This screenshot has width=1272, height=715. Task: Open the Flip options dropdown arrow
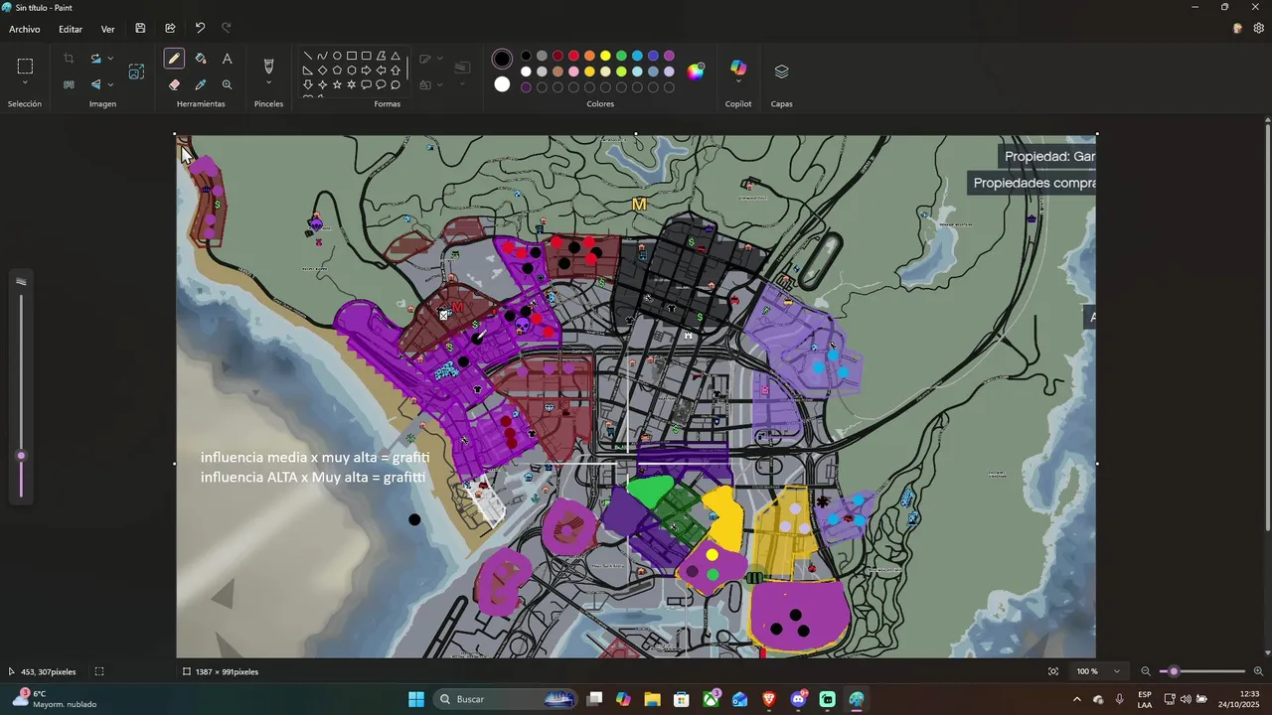110,85
